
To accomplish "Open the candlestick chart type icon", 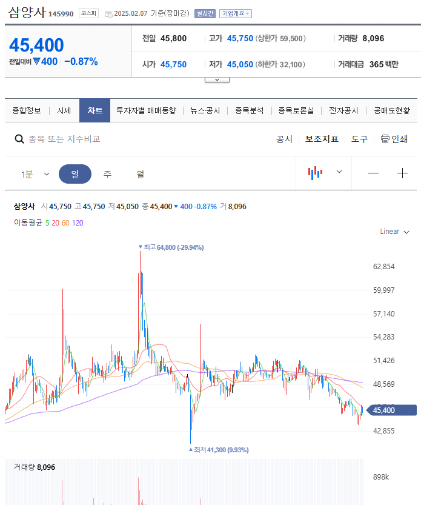I will [x=315, y=173].
